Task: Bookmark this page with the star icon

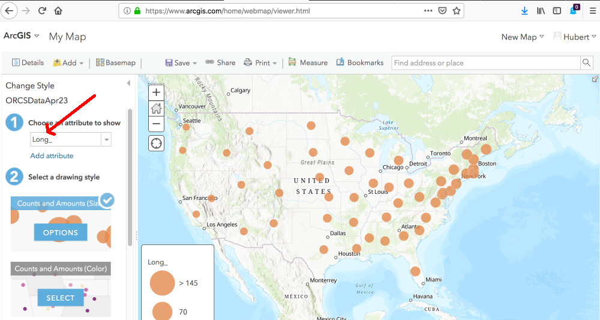Action: pos(457,11)
